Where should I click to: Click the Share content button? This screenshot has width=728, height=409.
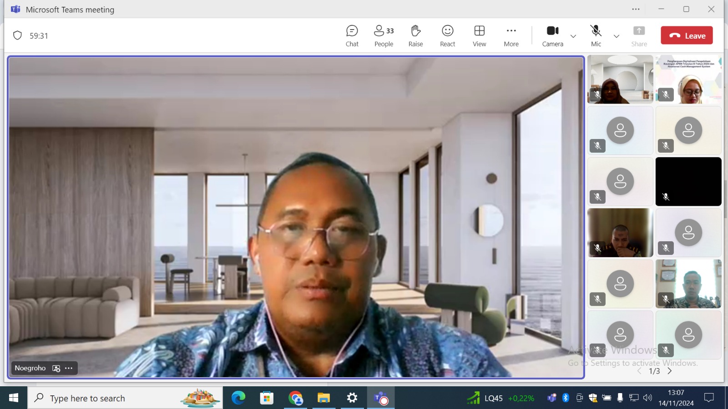639,36
